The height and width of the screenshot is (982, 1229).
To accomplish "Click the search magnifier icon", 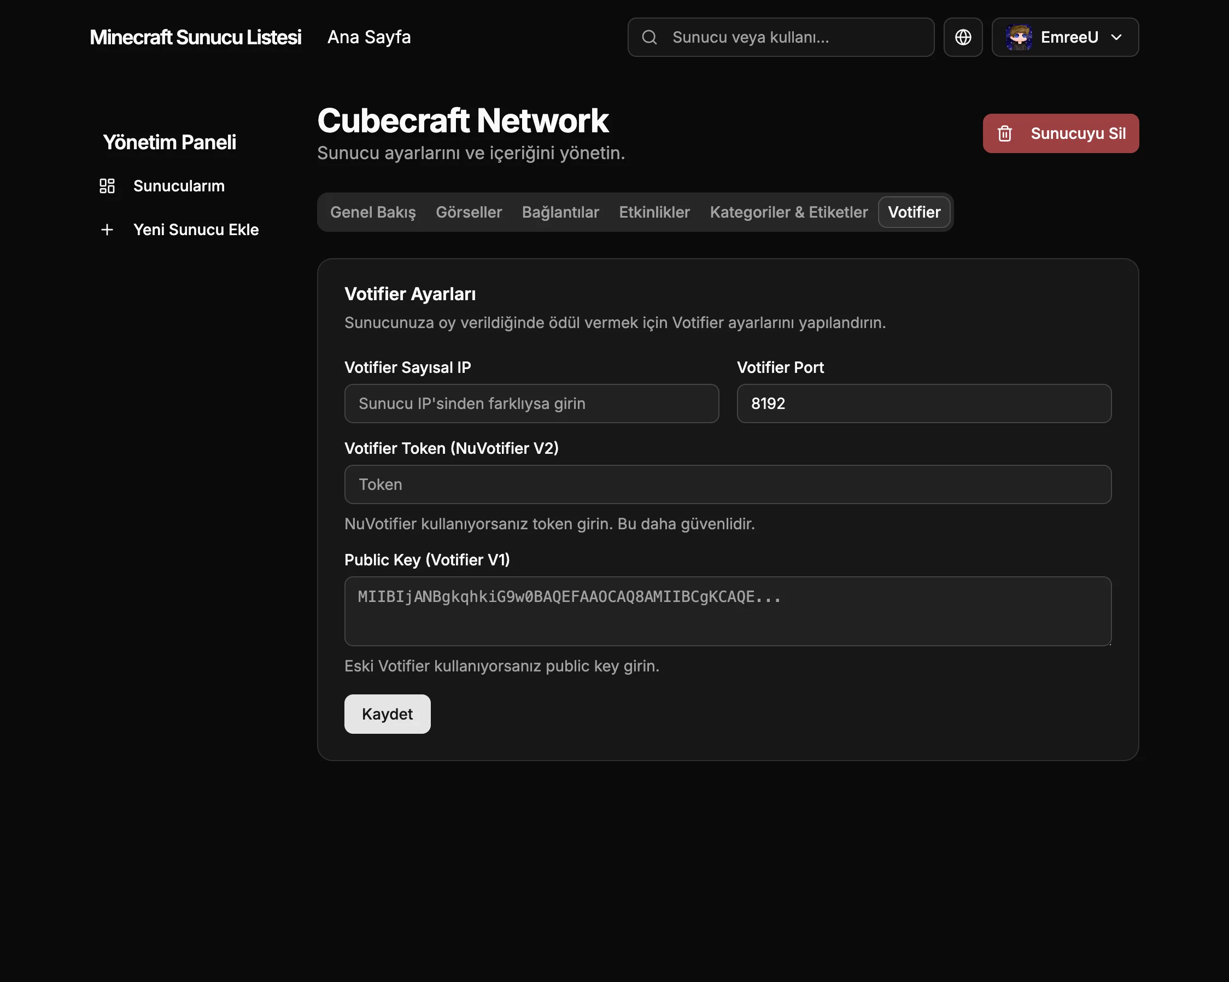I will click(x=649, y=37).
